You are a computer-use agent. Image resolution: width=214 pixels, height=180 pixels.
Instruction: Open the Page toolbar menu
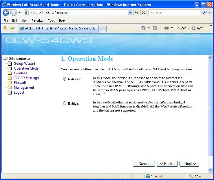tap(182, 28)
